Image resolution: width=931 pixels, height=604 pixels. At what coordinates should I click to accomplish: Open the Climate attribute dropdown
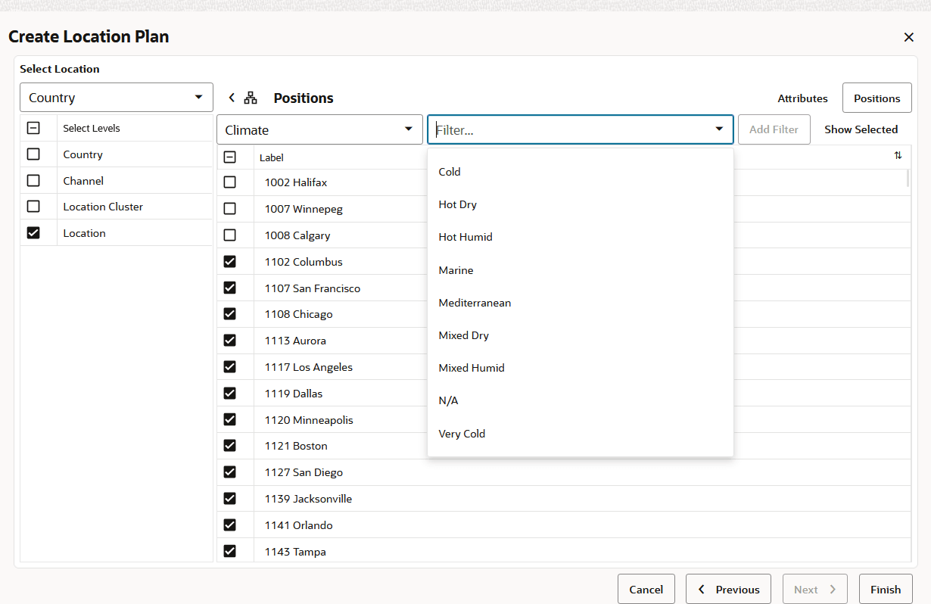[x=319, y=129]
